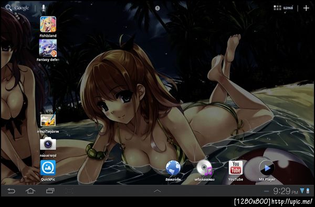The width and height of the screenshot is (315, 207).
Task: Add a widget with the plus button
Action: click(x=306, y=8)
